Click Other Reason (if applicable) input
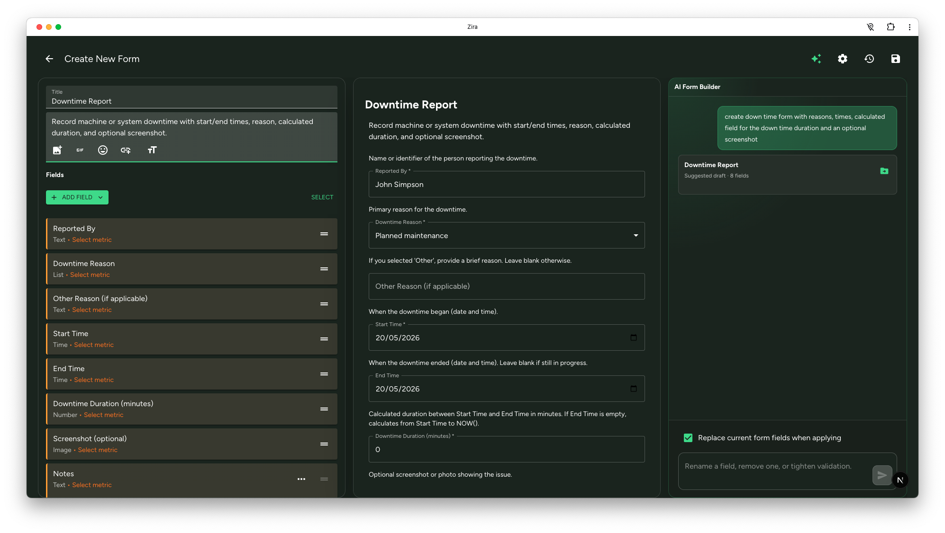The height and width of the screenshot is (533, 945). (507, 286)
